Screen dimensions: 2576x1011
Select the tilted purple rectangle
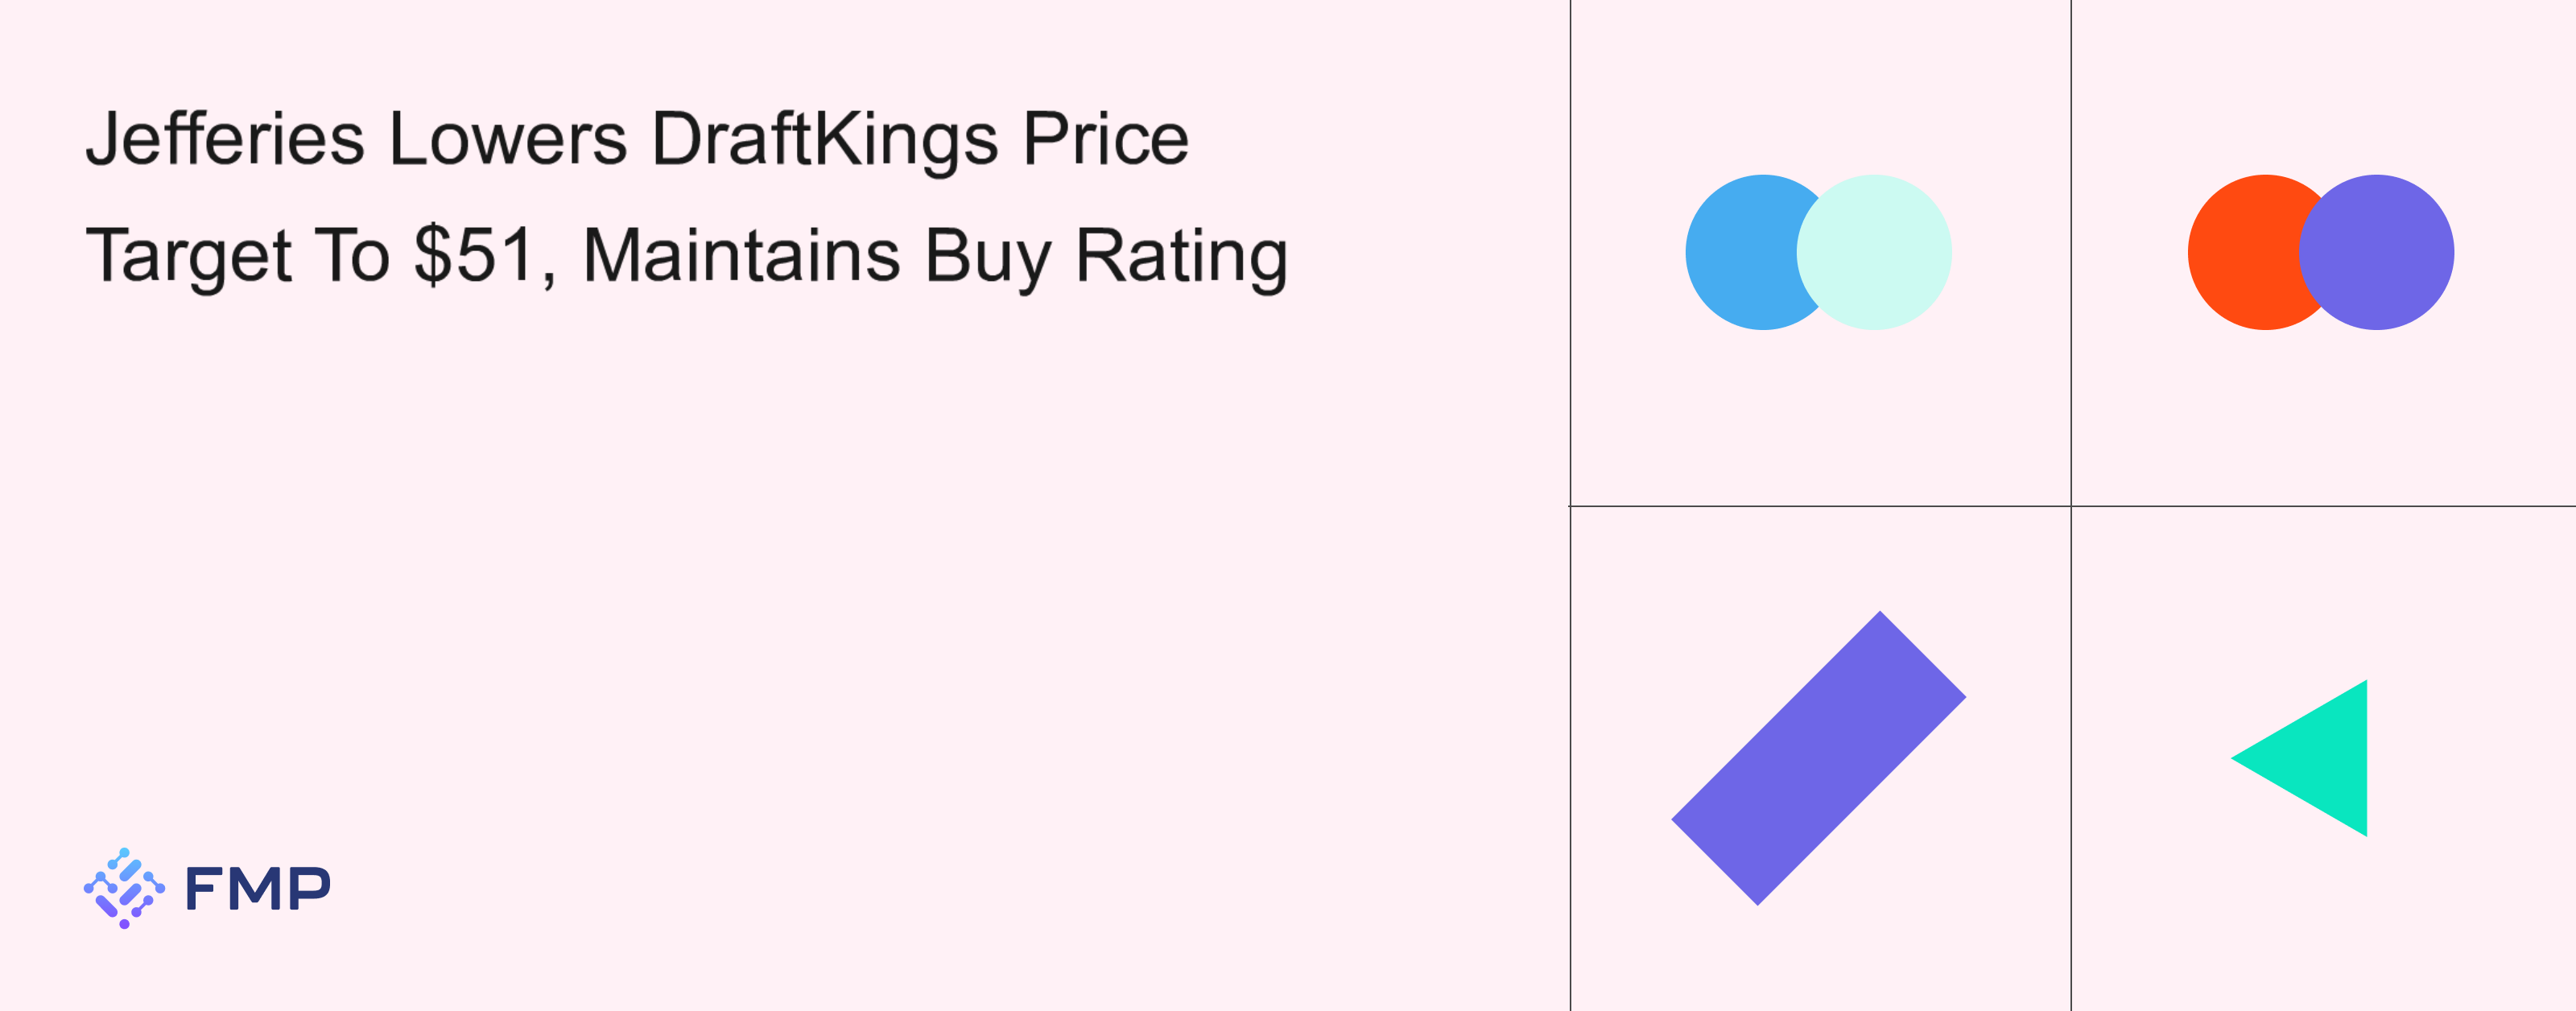(1818, 758)
